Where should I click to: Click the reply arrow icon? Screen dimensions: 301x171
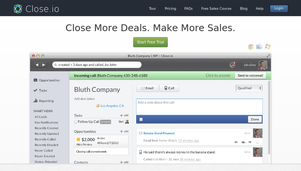point(236,142)
